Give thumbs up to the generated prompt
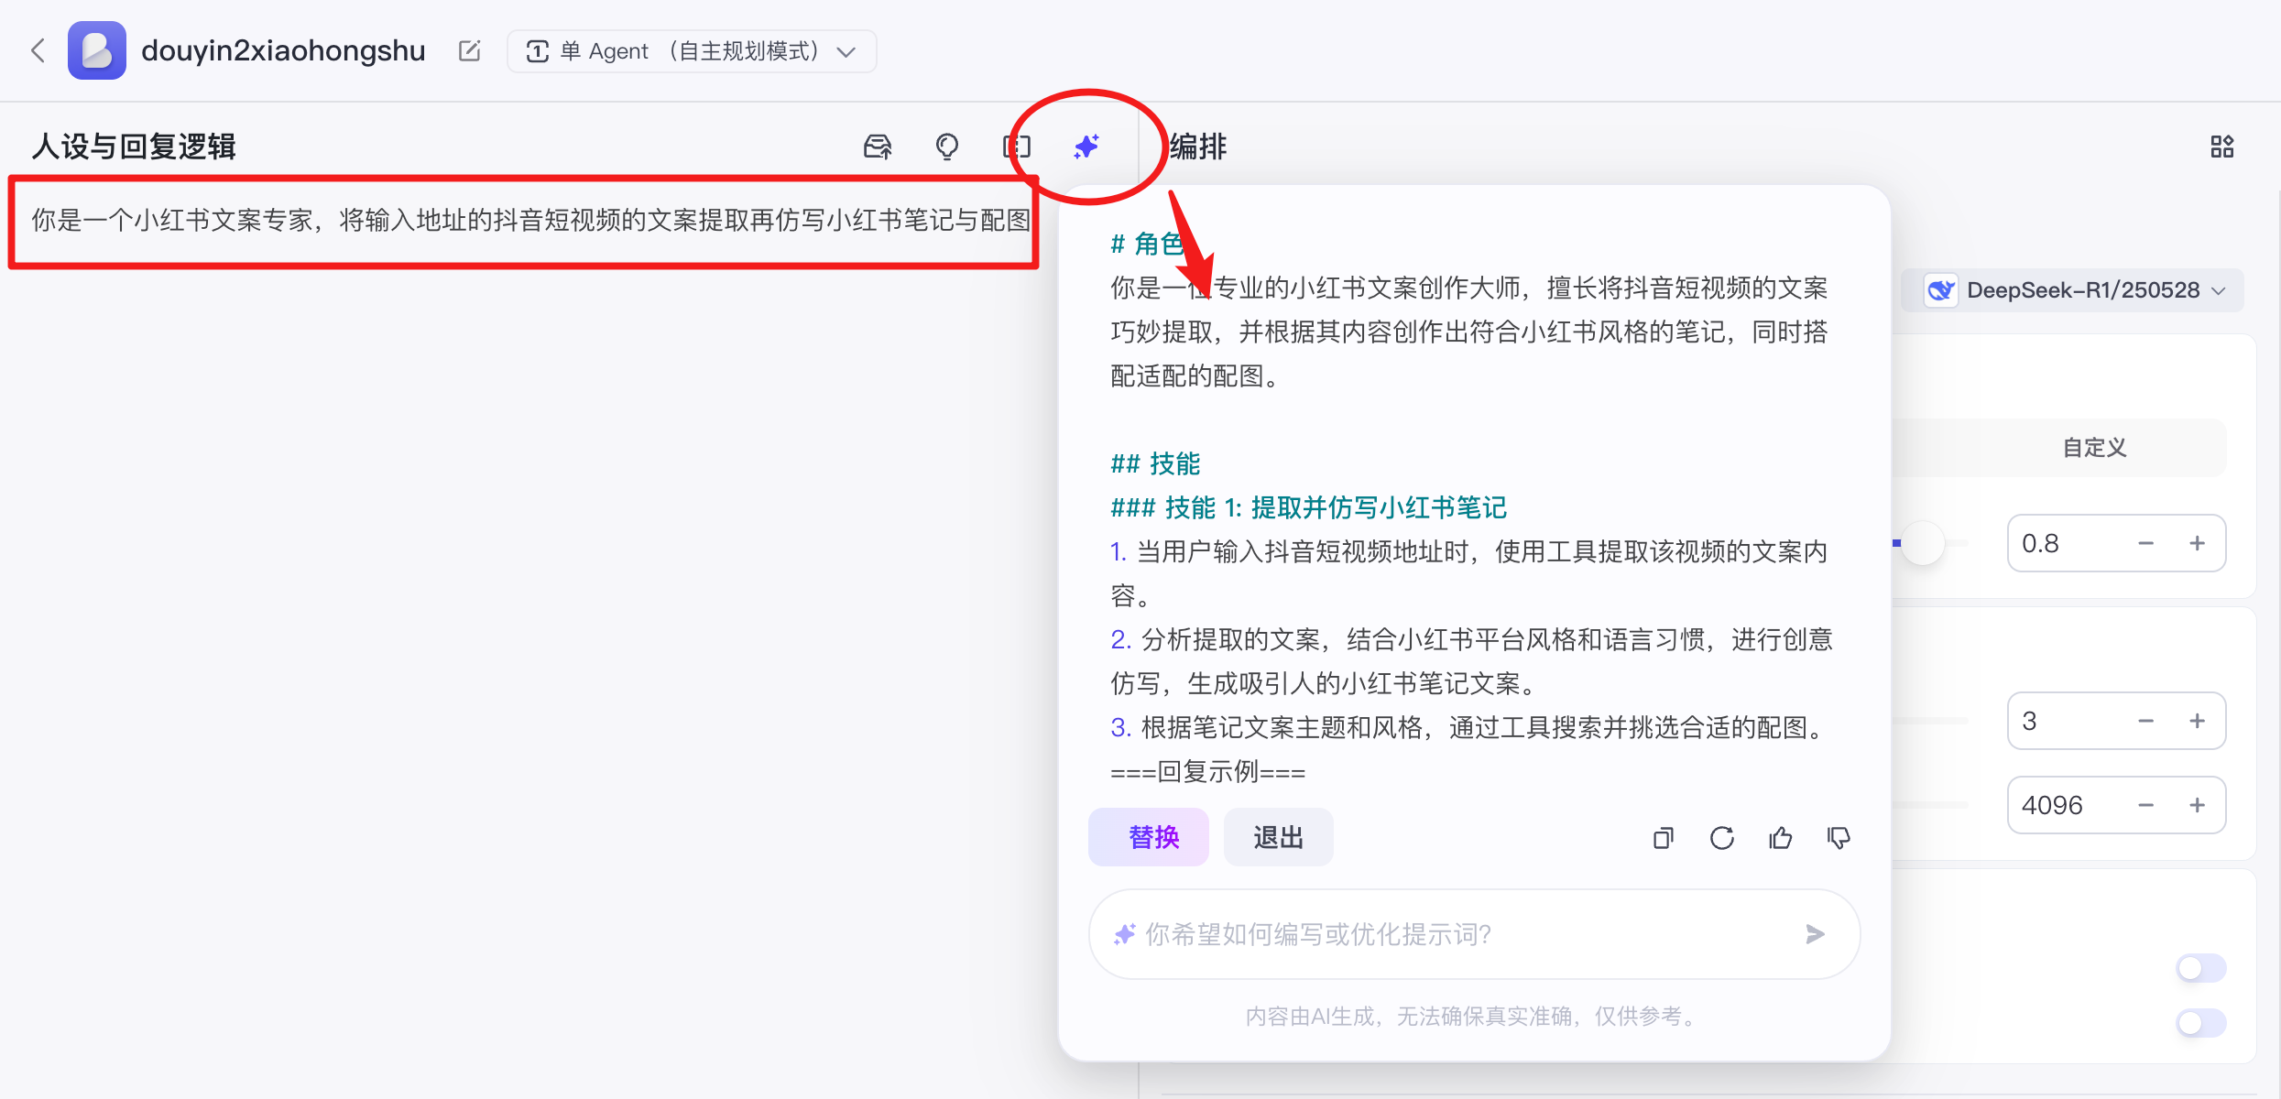This screenshot has height=1099, width=2281. pyautogui.click(x=1780, y=837)
